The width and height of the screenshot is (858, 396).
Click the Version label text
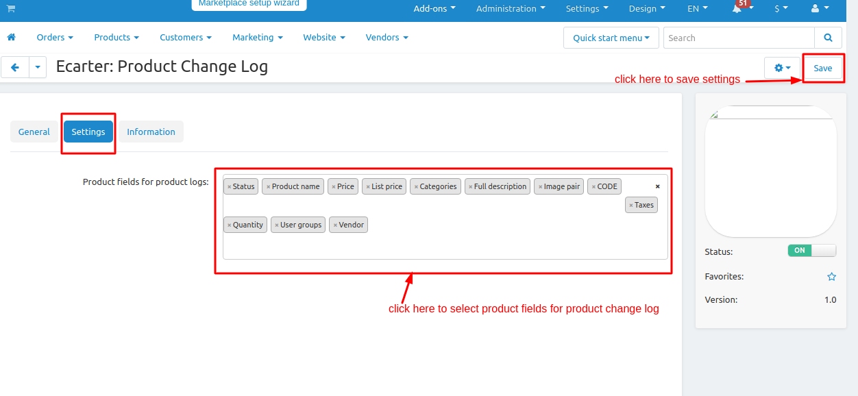pos(721,300)
